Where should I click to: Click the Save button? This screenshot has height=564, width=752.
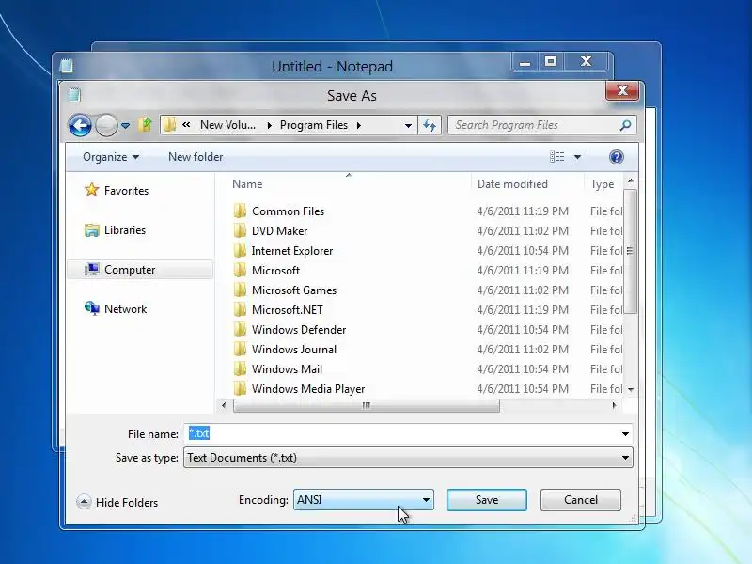pyautogui.click(x=486, y=500)
